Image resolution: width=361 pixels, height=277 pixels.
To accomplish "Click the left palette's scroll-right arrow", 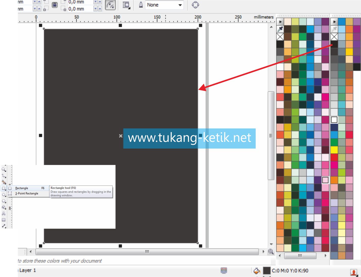I will (326, 256).
